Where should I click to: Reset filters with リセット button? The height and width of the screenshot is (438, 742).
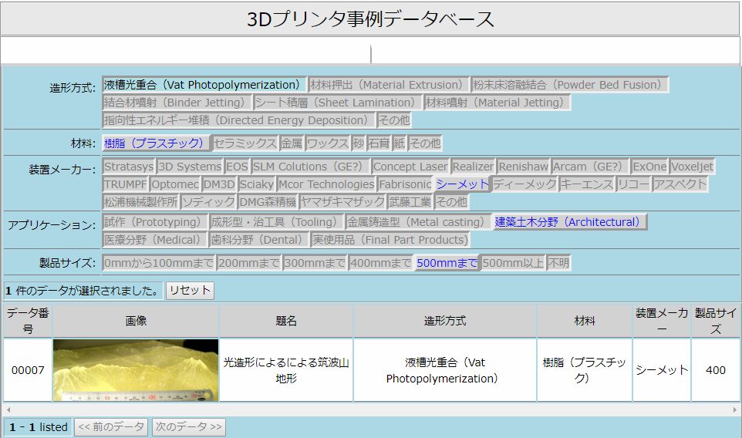[x=190, y=291]
